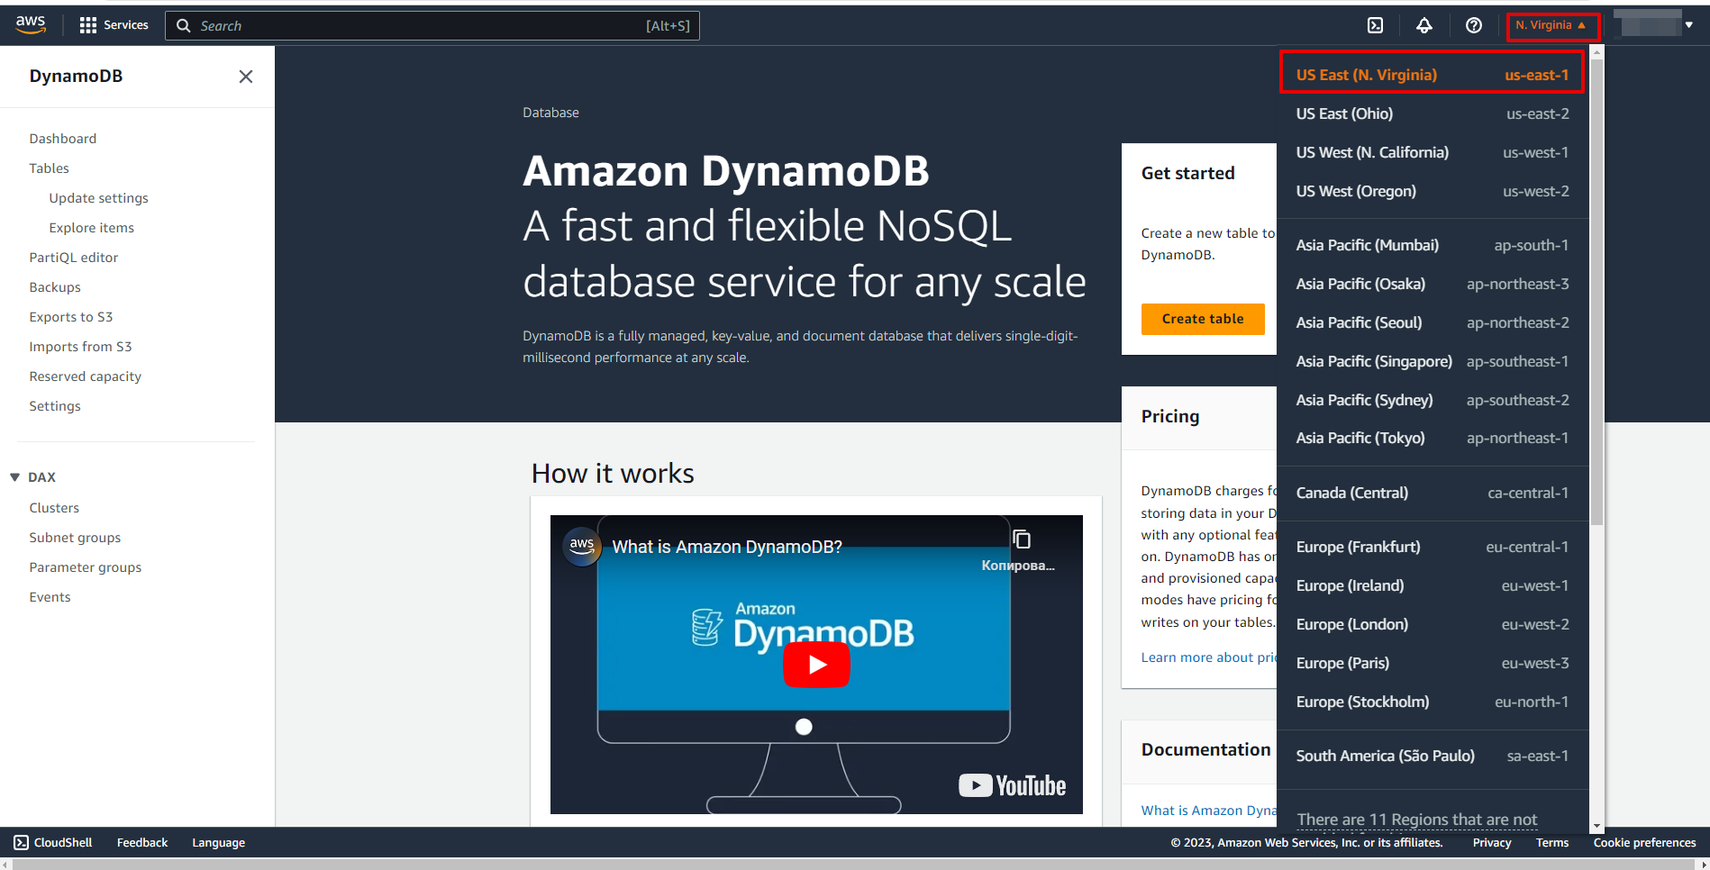Image resolution: width=1710 pixels, height=870 pixels.
Task: Close the DynamoDB sidebar with X
Action: (246, 77)
